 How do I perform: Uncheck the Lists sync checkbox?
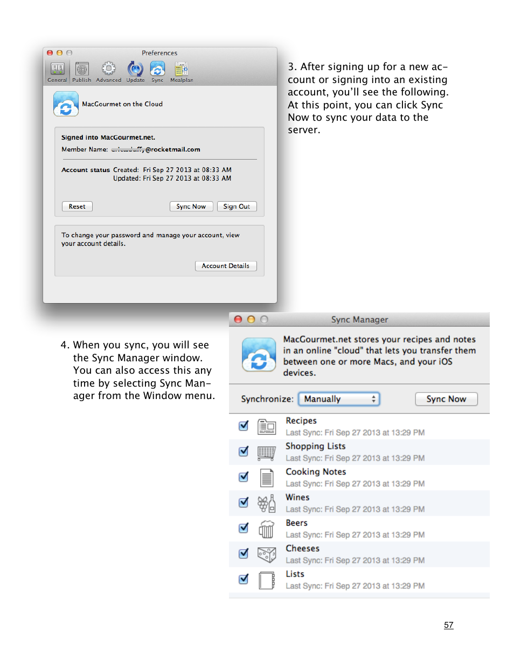coord(244,579)
